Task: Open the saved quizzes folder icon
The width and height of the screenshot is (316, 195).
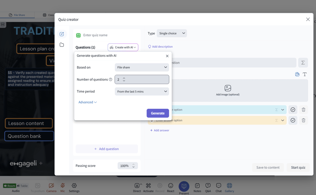Action: tap(62, 44)
